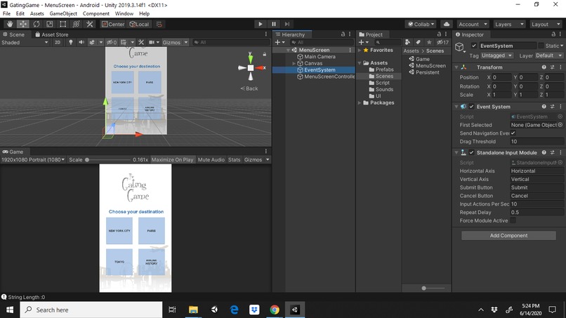Image resolution: width=566 pixels, height=318 pixels.
Task: Open Shaded draw mode dropdown
Action: [25, 42]
